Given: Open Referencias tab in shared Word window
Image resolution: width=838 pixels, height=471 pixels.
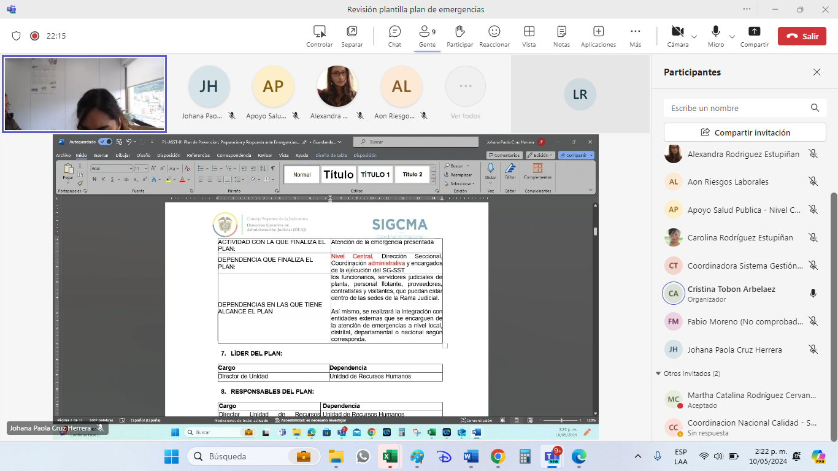Looking at the screenshot, I should click(198, 155).
